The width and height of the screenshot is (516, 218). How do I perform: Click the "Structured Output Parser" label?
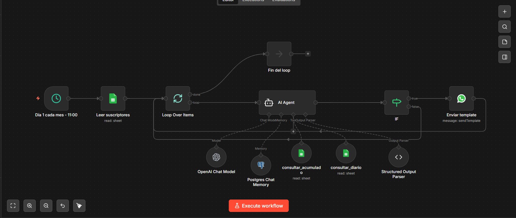click(399, 174)
